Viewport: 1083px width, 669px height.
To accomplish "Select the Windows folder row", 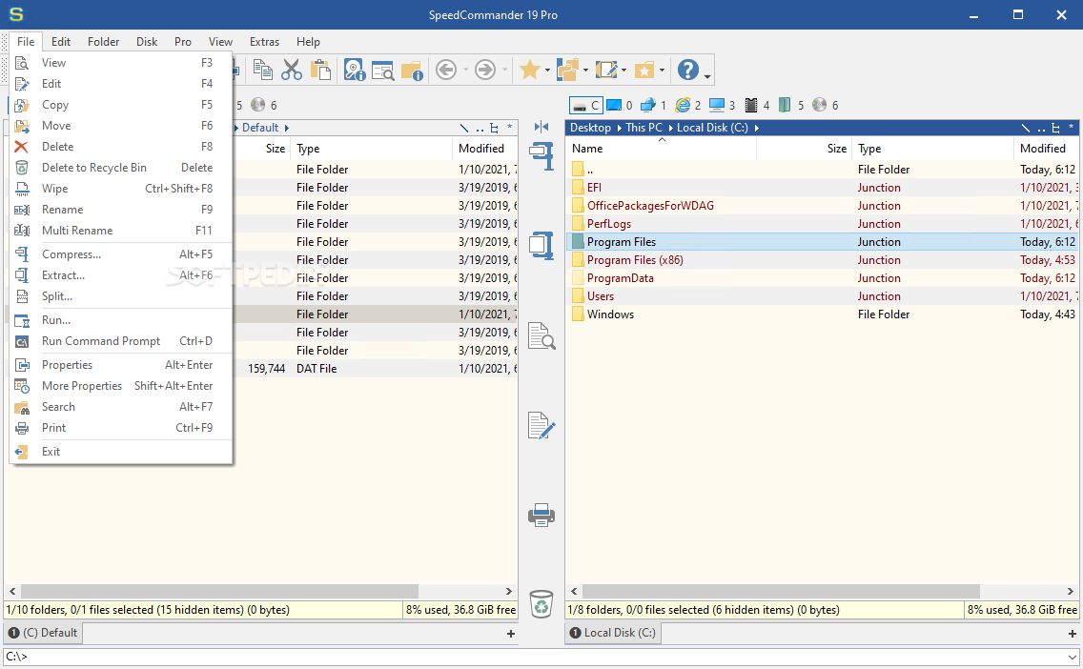I will click(824, 314).
